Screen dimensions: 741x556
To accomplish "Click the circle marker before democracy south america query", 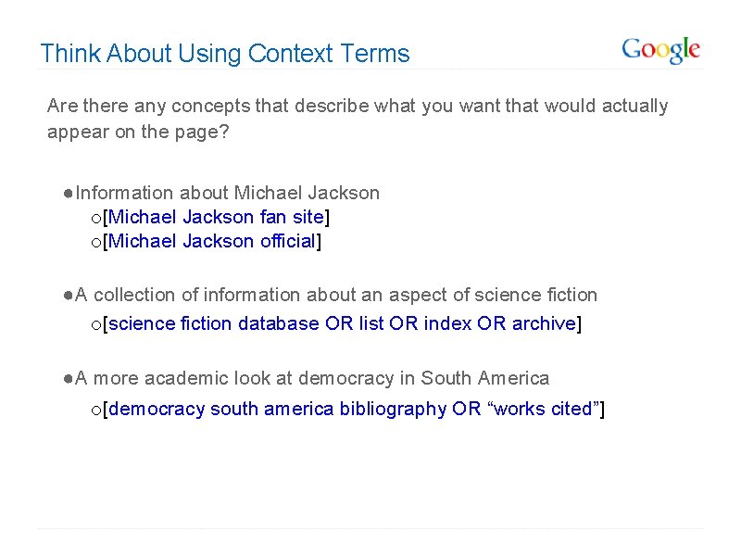I will tap(94, 411).
